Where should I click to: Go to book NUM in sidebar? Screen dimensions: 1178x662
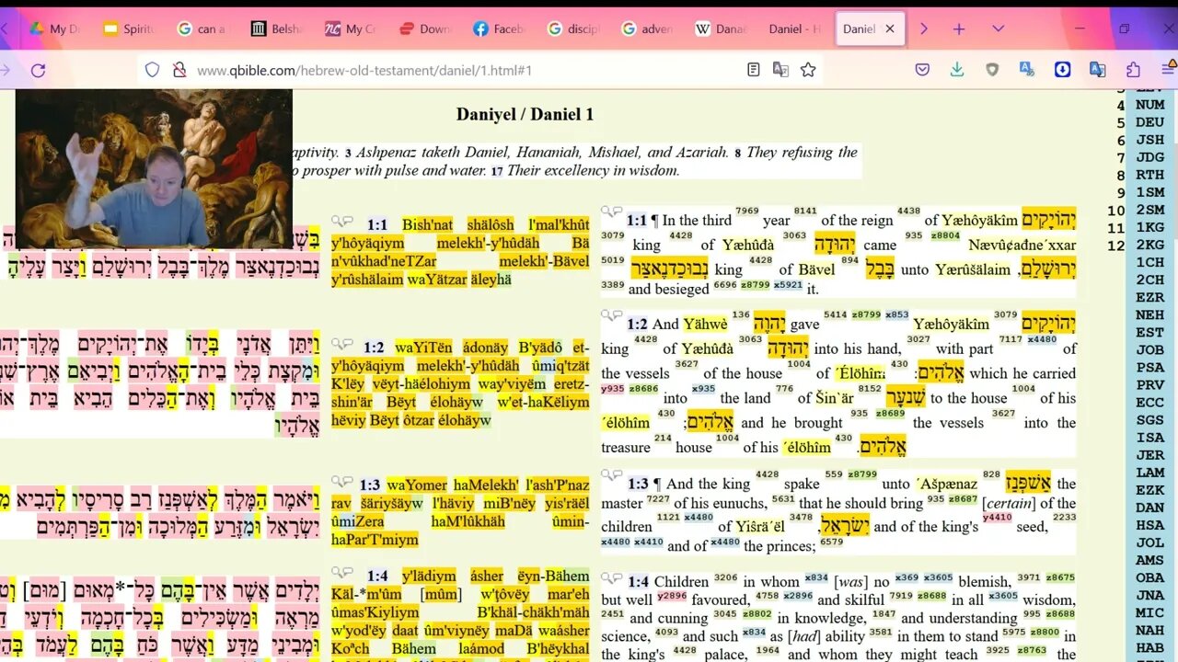point(1149,105)
